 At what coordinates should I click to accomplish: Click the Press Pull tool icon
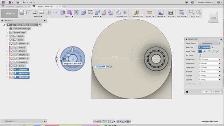click(84, 13)
